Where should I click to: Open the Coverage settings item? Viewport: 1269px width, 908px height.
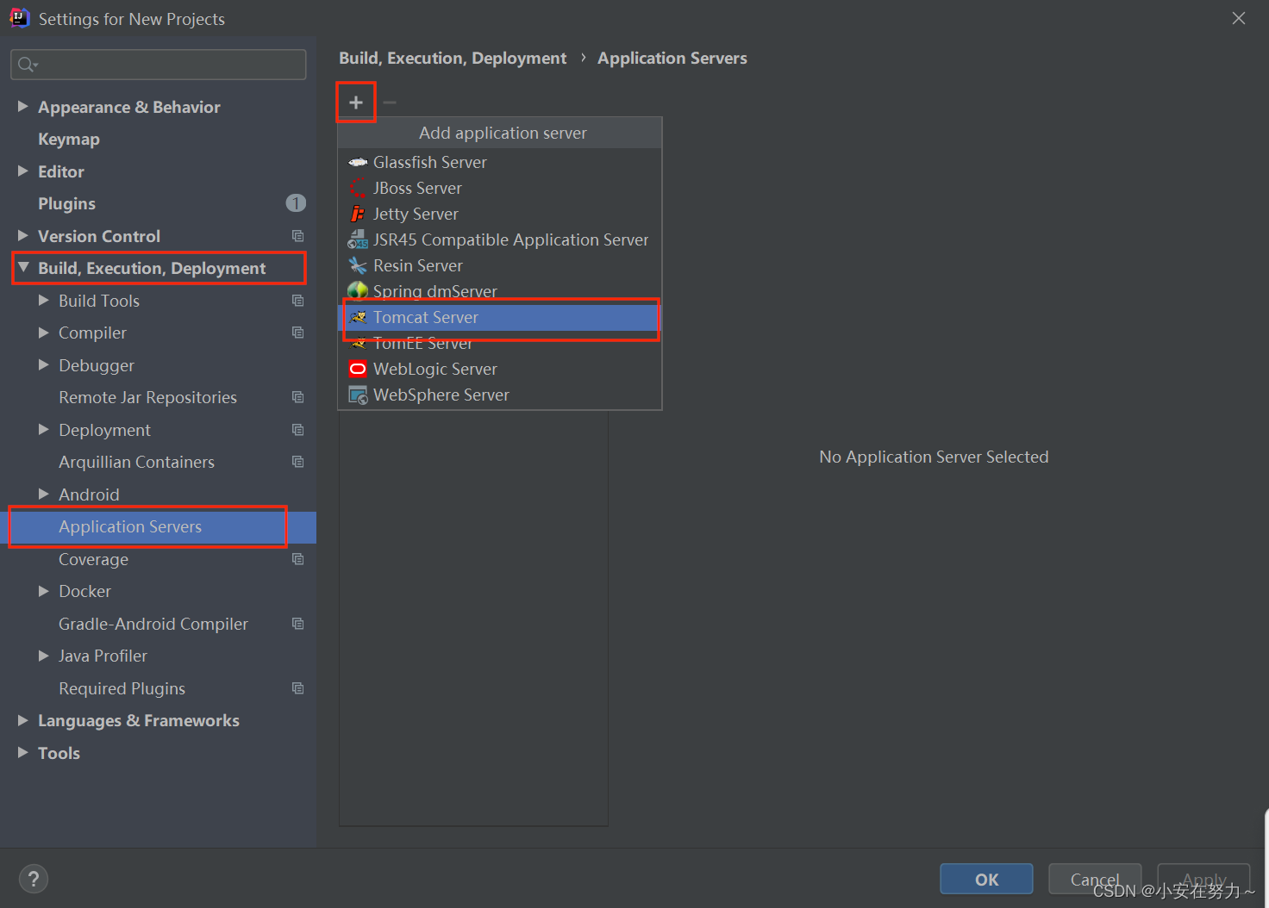point(93,559)
